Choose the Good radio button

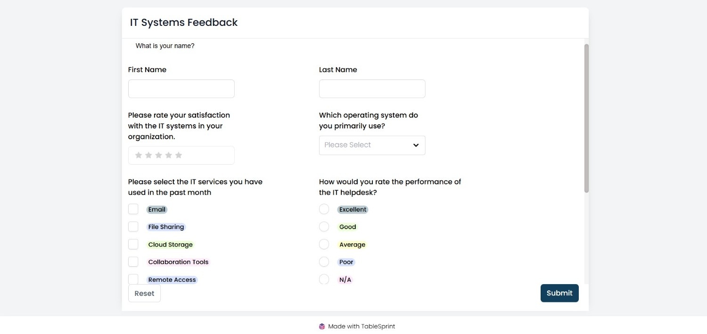(x=324, y=227)
